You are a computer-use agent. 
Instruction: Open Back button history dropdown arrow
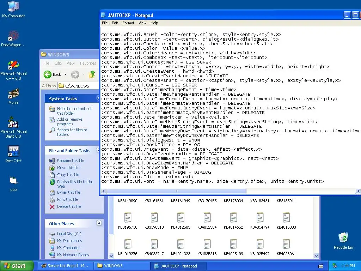pos(65,74)
